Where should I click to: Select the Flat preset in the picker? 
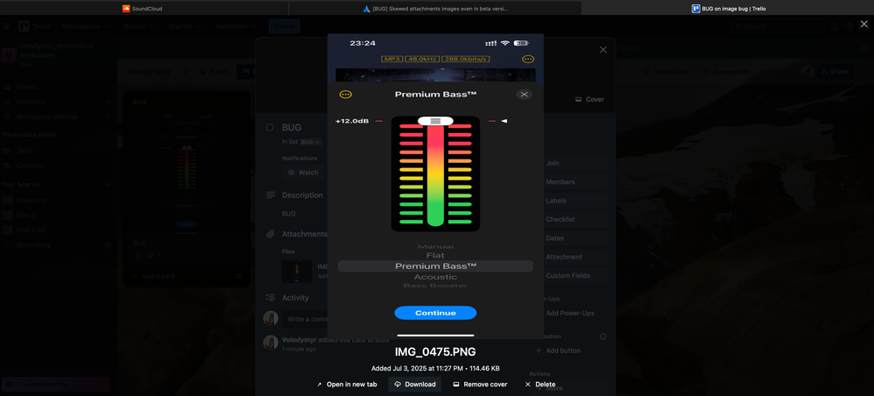point(435,256)
